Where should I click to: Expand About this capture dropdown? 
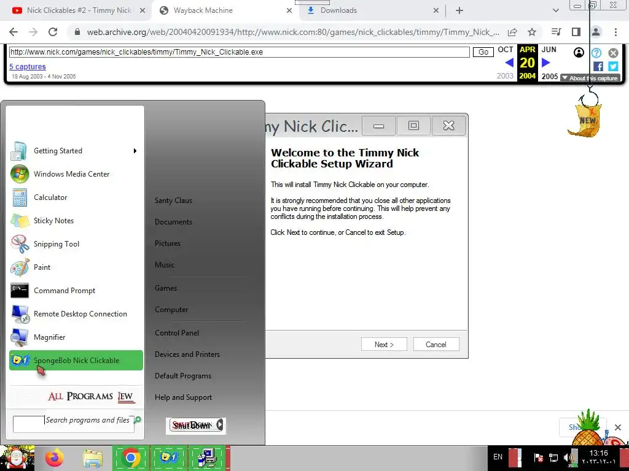coord(590,78)
